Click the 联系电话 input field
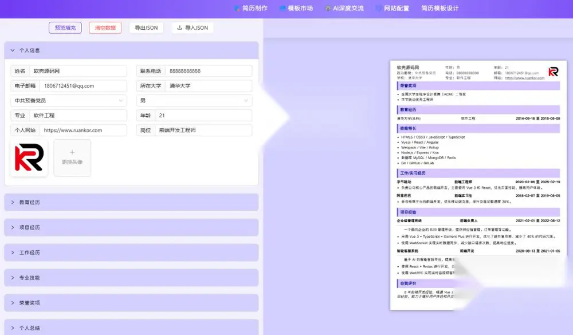 coord(209,71)
